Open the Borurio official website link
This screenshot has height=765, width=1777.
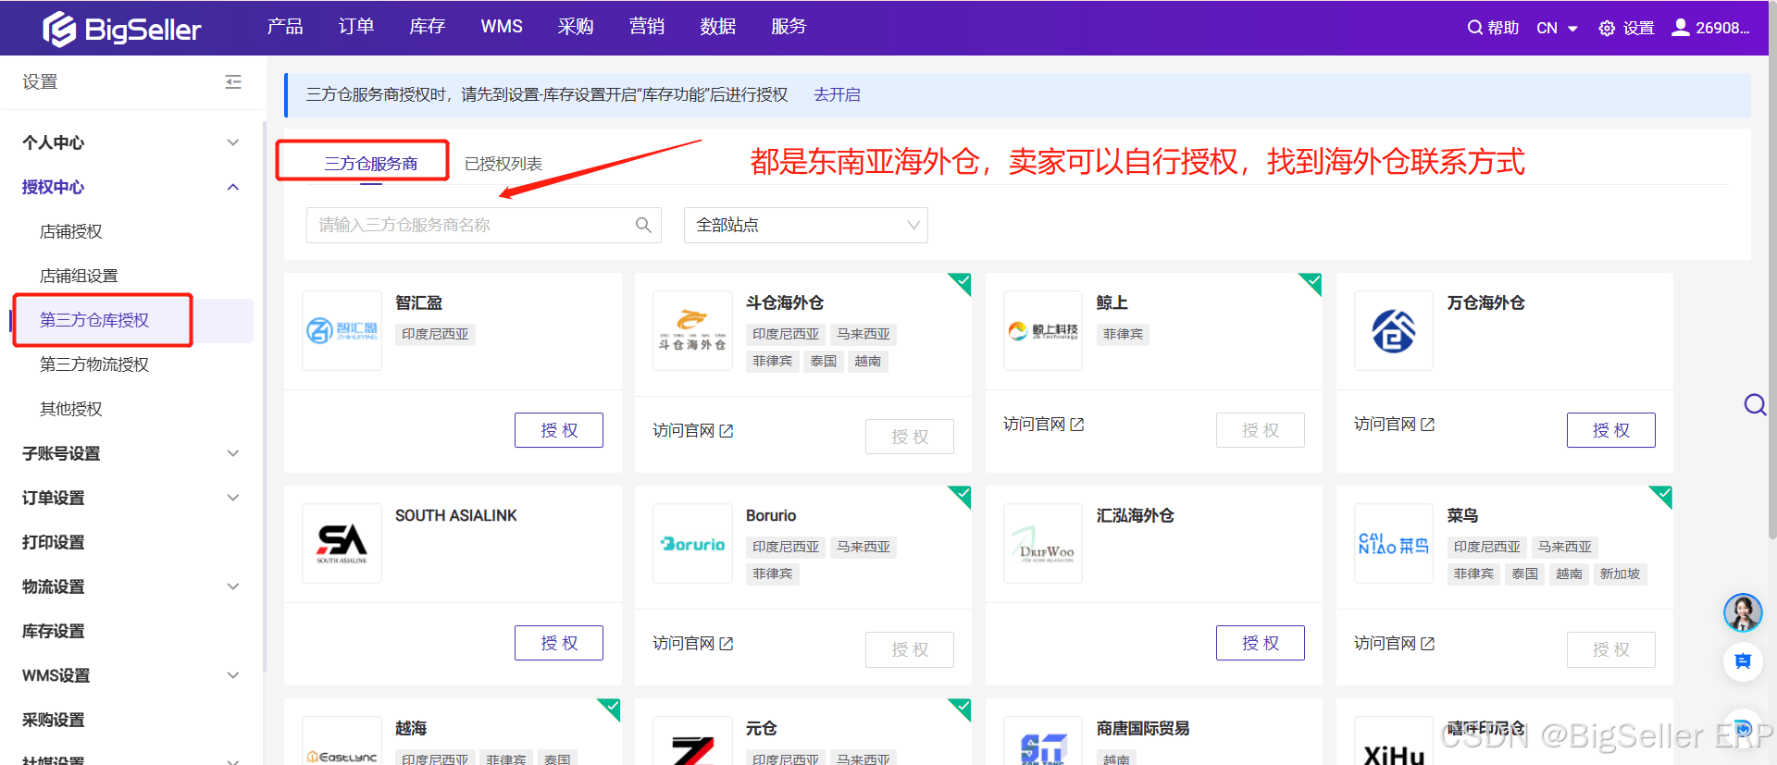coord(692,644)
